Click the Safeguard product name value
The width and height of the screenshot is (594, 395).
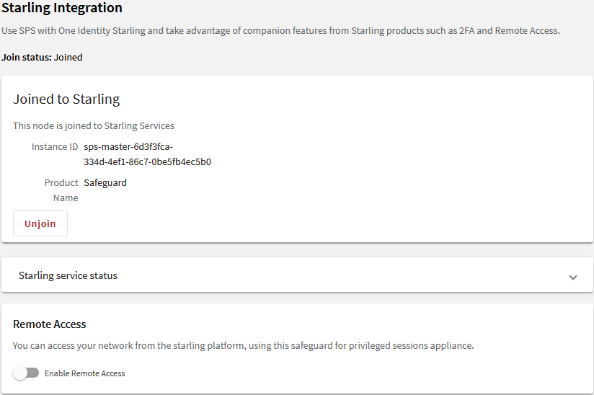point(105,182)
